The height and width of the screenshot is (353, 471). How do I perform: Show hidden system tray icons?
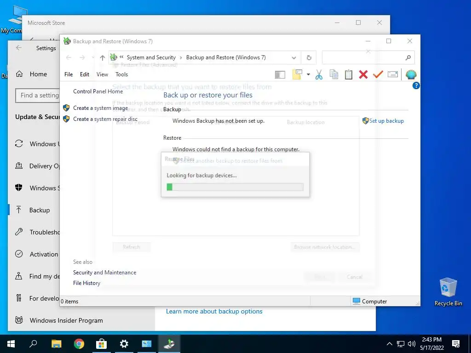(x=389, y=344)
